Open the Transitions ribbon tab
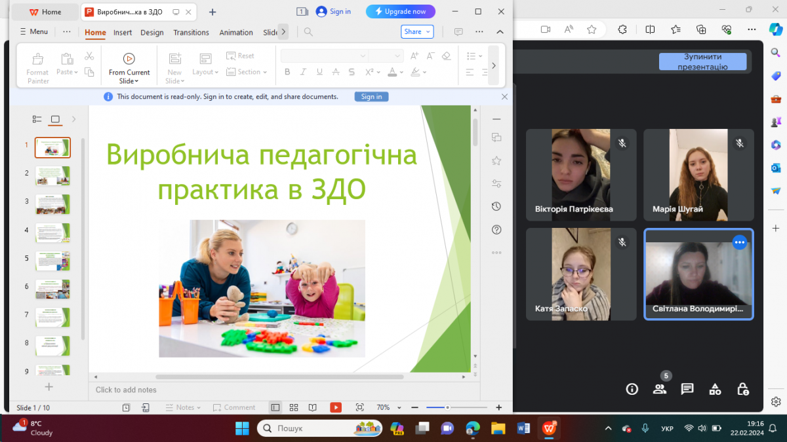The width and height of the screenshot is (787, 442). point(191,32)
